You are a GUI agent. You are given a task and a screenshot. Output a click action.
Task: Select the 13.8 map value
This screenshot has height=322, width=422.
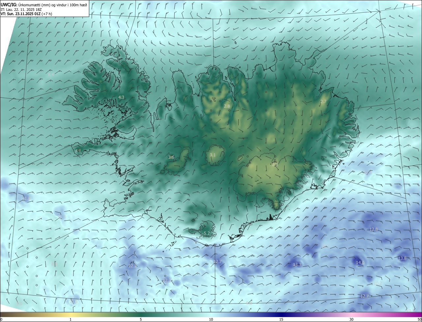[402, 258]
